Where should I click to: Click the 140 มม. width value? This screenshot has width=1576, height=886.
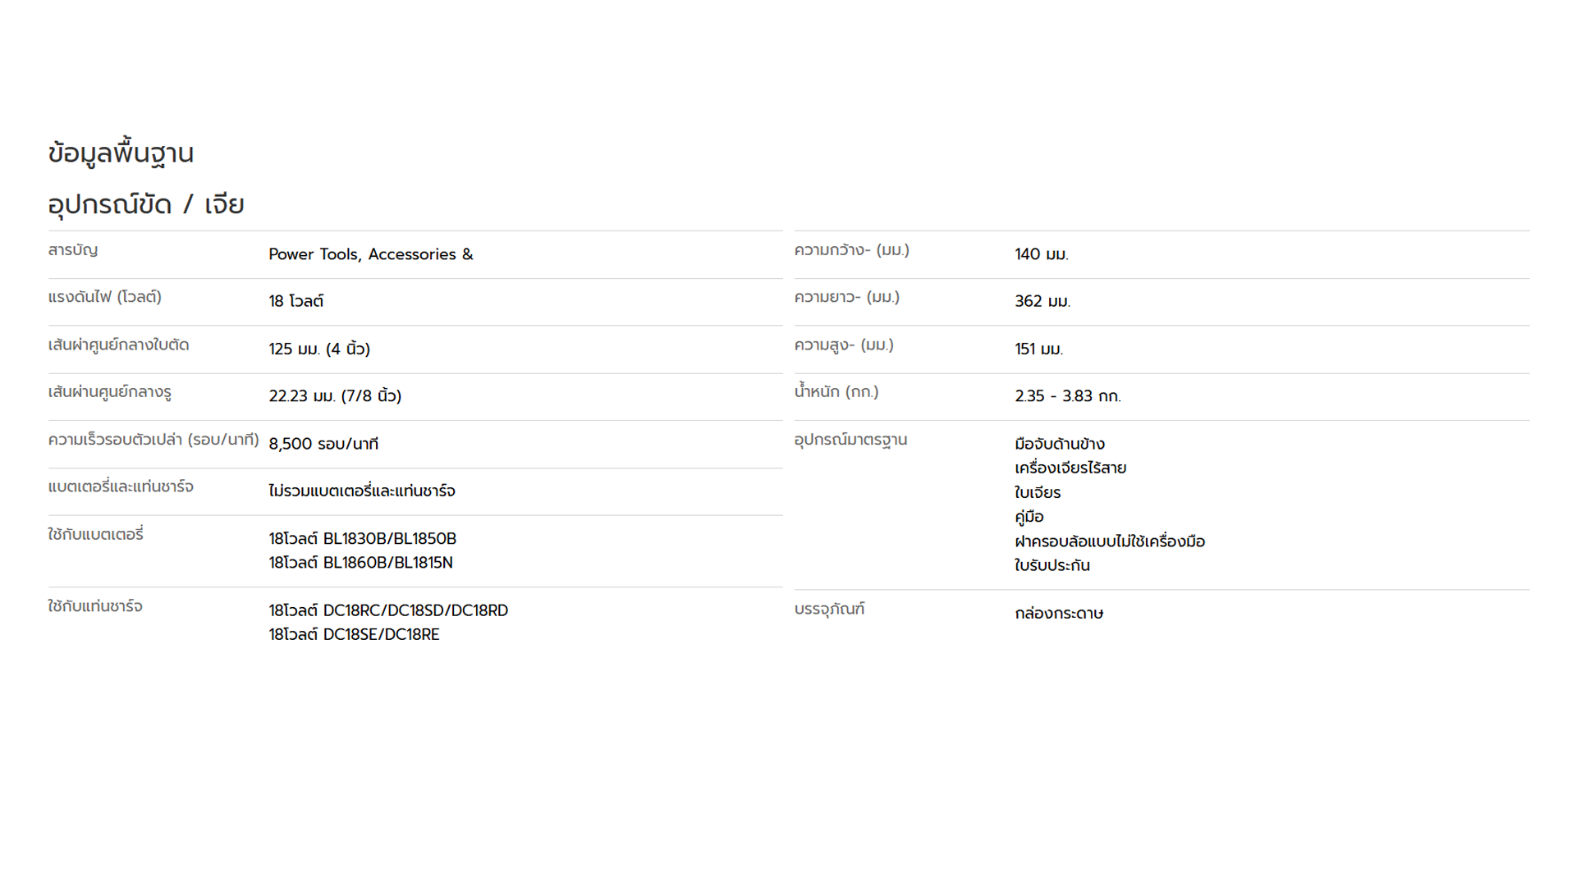point(1042,254)
